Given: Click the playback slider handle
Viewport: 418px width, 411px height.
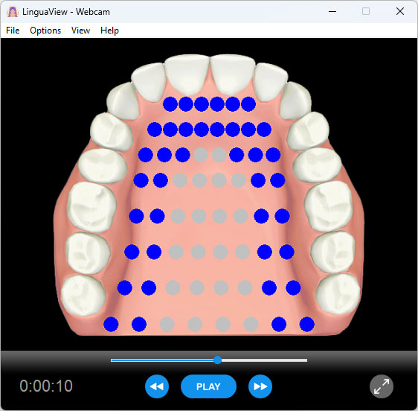Looking at the screenshot, I should 217,360.
